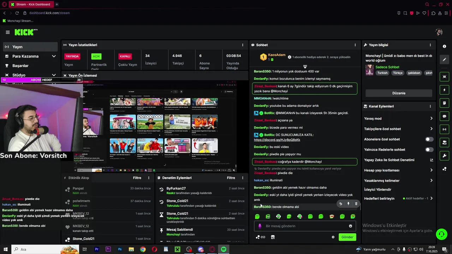This screenshot has height=254, width=452.
Task: Click the info icon in right sidebar
Action: [445, 47]
